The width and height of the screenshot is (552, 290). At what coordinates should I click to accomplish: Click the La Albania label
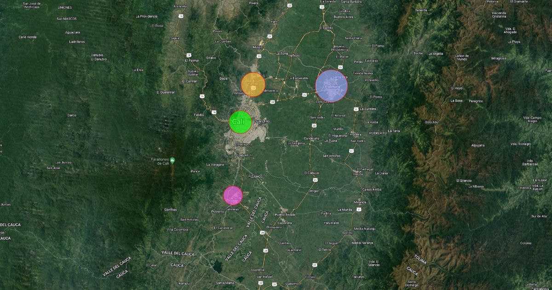(476, 186)
